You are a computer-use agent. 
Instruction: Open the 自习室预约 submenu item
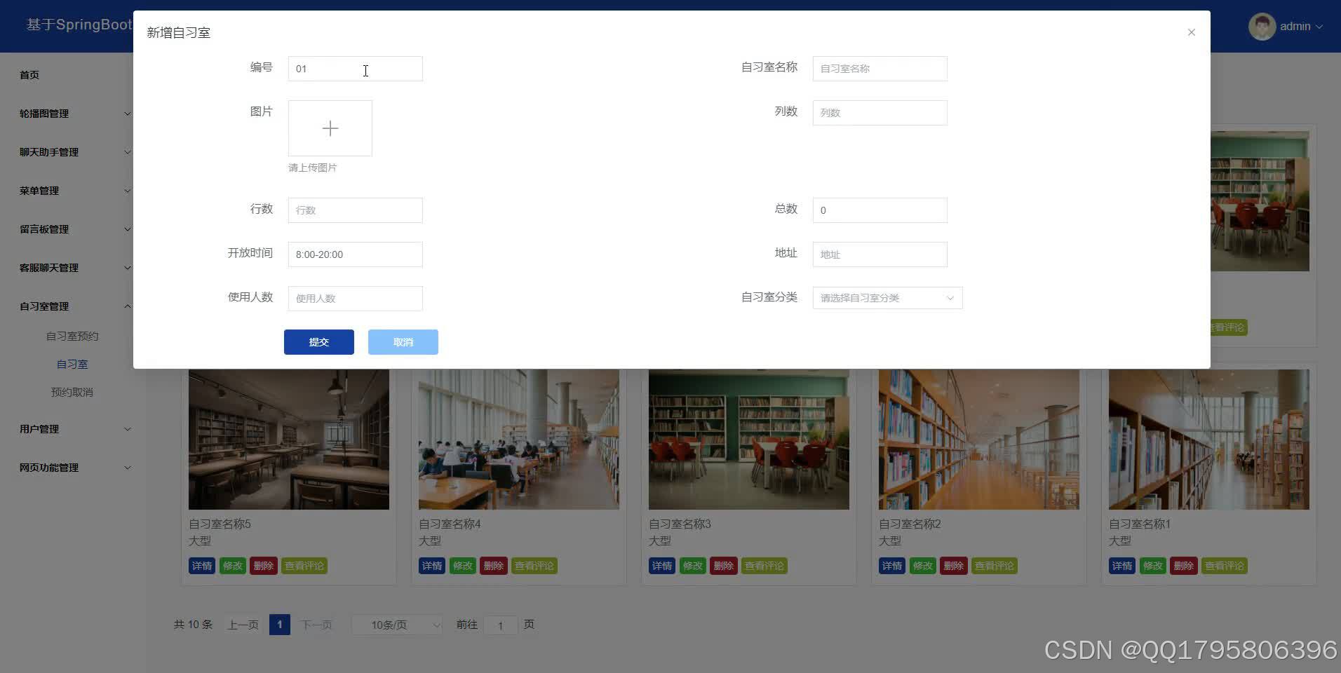pyautogui.click(x=72, y=335)
